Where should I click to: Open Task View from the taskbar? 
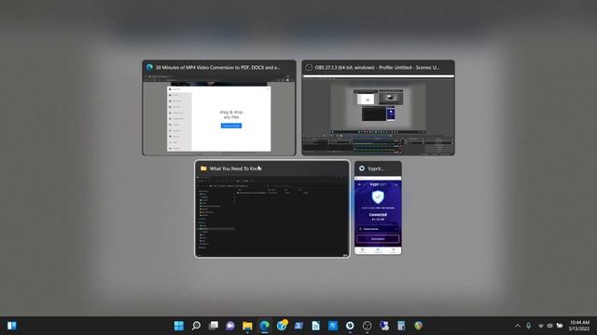214,326
